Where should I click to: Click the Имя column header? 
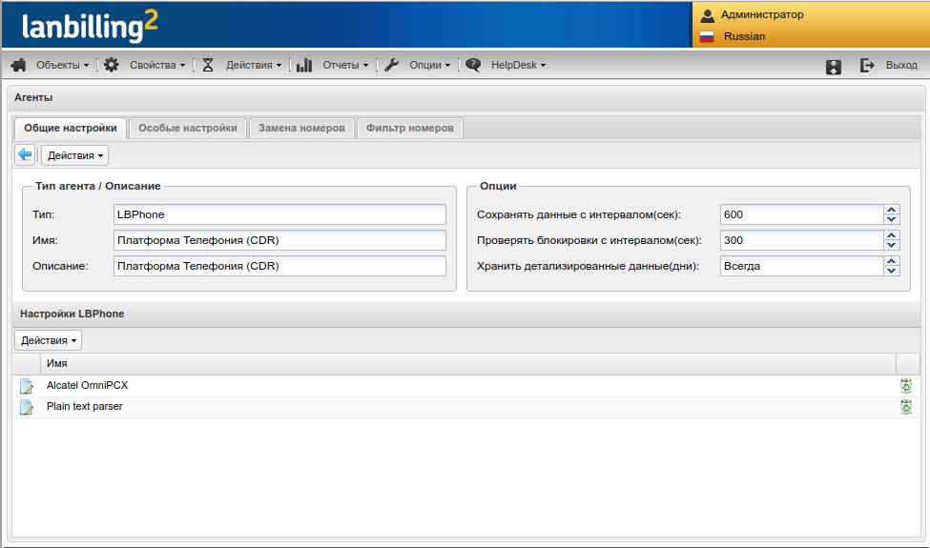[x=468, y=364]
